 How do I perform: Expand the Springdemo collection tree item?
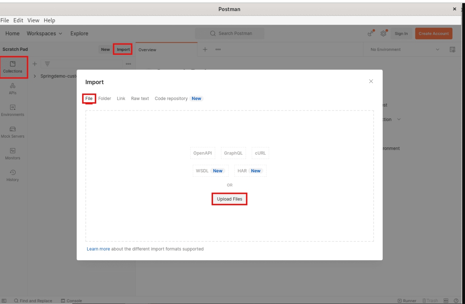point(35,76)
